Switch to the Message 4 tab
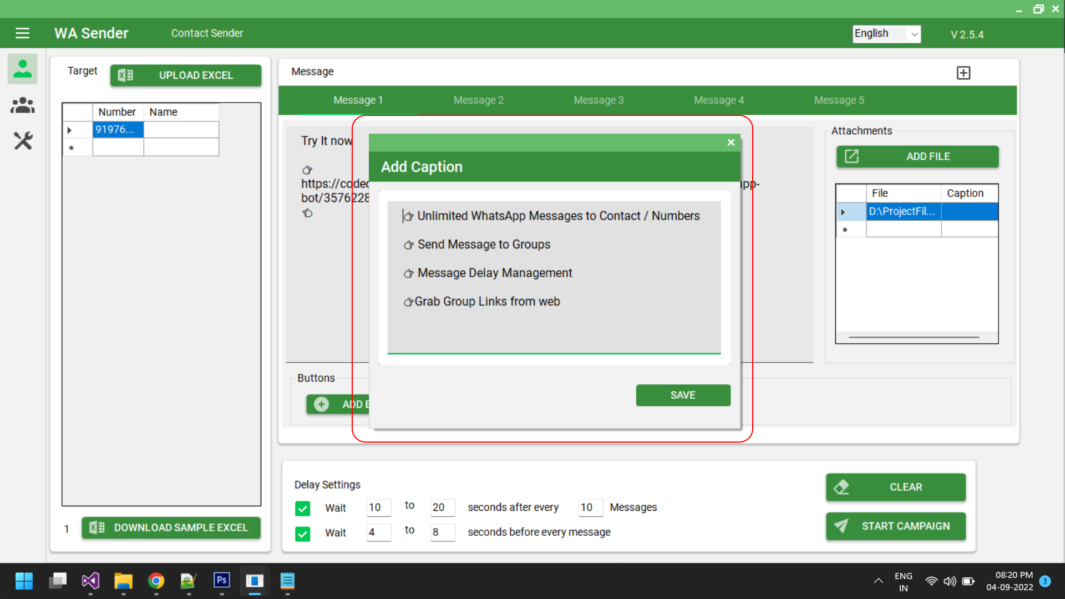The width and height of the screenshot is (1065, 599). pos(718,100)
